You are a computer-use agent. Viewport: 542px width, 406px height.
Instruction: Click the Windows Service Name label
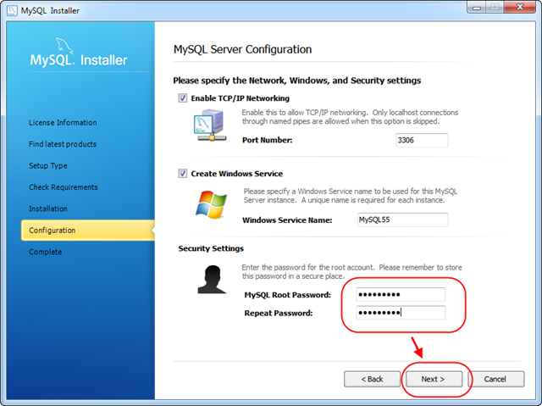point(287,220)
